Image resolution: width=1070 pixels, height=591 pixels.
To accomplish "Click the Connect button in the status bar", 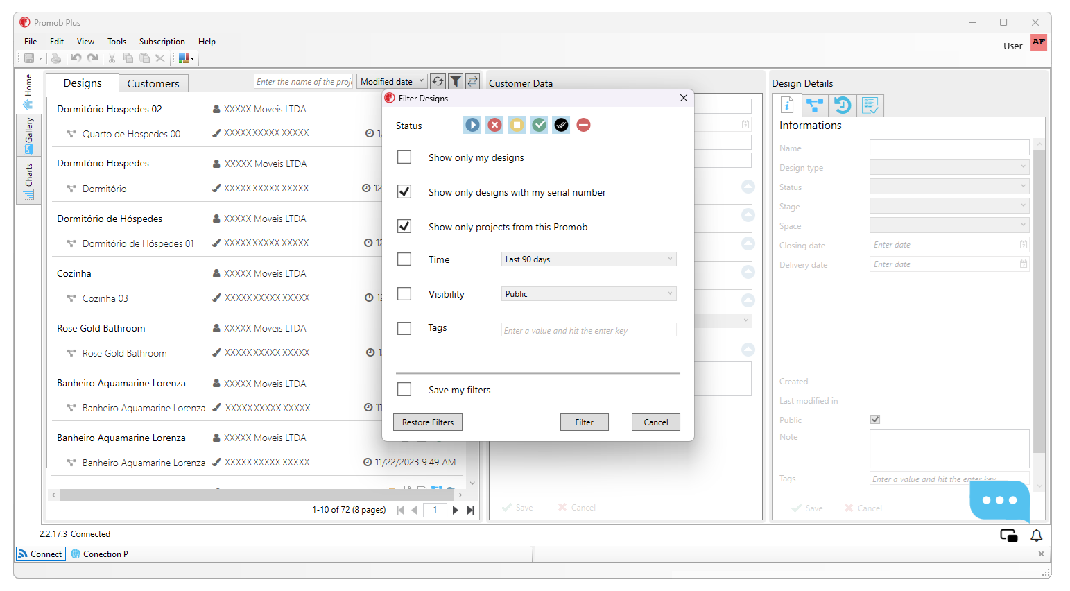I will pyautogui.click(x=41, y=554).
